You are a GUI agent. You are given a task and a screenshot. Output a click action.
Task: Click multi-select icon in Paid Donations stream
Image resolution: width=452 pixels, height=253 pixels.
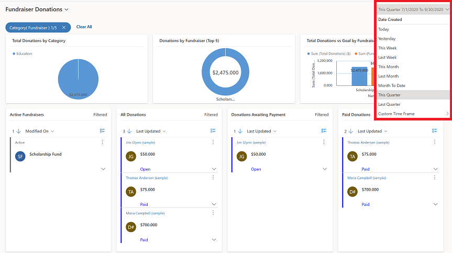coord(435,131)
